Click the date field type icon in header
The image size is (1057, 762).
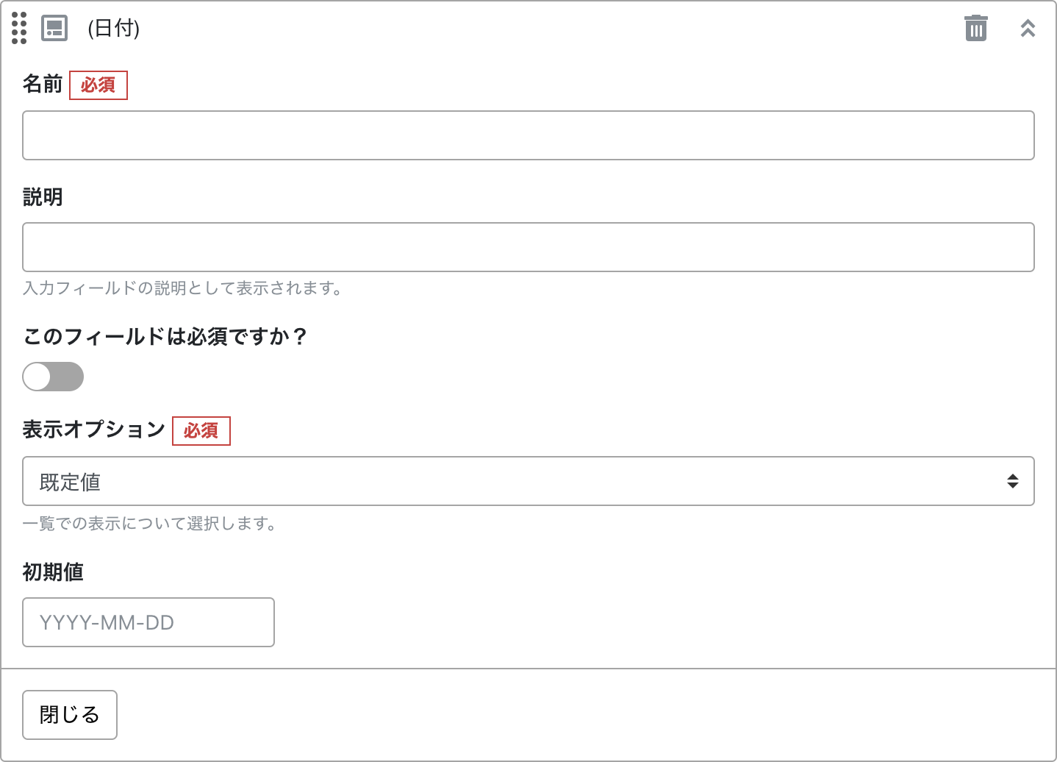(x=54, y=28)
